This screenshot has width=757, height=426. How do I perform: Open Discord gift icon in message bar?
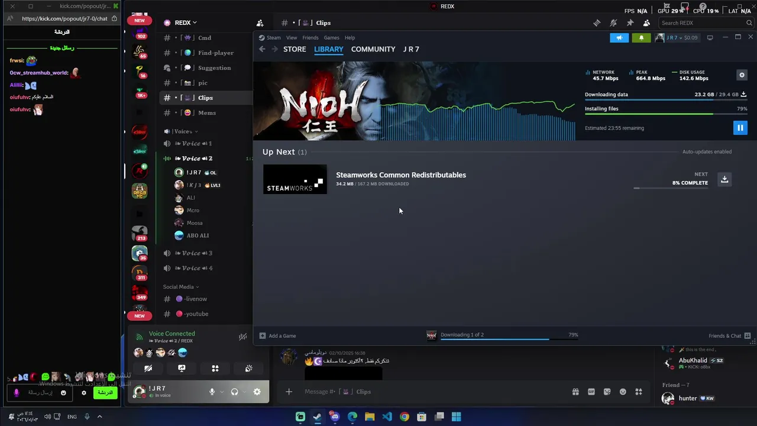pyautogui.click(x=575, y=392)
